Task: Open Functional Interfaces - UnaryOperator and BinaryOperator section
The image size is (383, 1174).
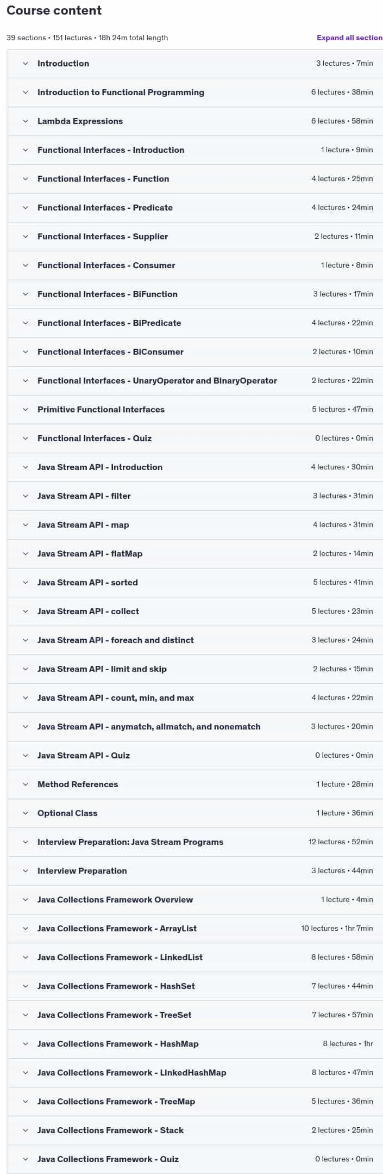Action: click(195, 381)
